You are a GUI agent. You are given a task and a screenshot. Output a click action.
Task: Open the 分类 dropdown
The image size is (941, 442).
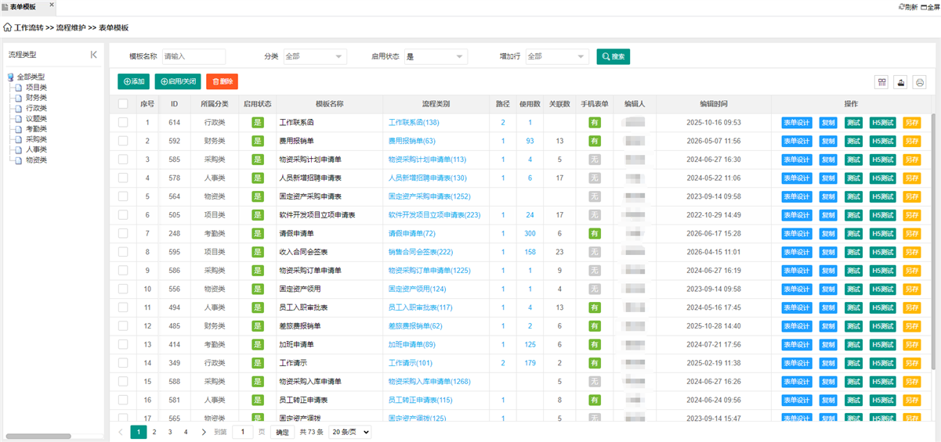point(314,56)
